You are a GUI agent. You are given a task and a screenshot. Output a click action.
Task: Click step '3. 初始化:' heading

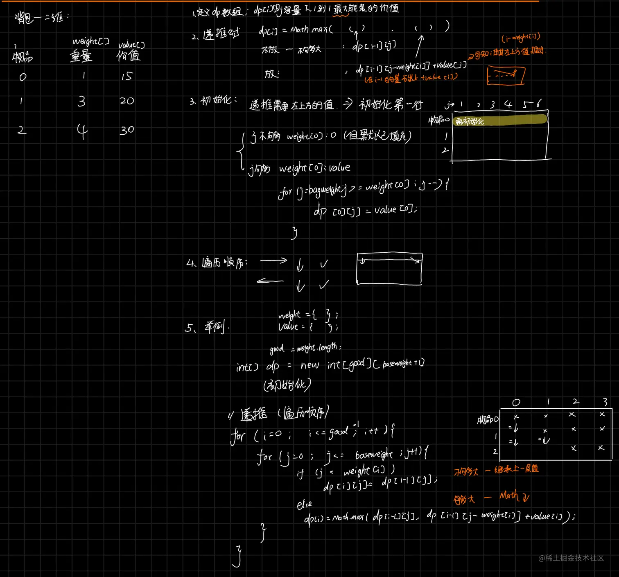(x=213, y=100)
